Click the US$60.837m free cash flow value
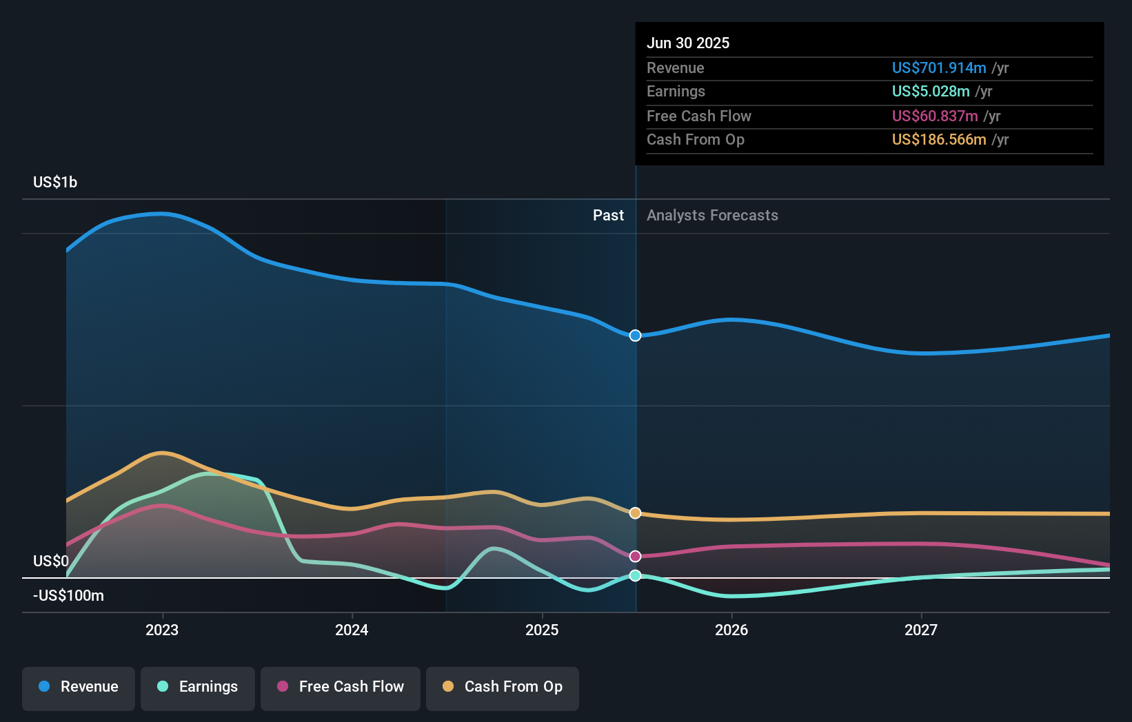This screenshot has width=1132, height=722. 935,116
